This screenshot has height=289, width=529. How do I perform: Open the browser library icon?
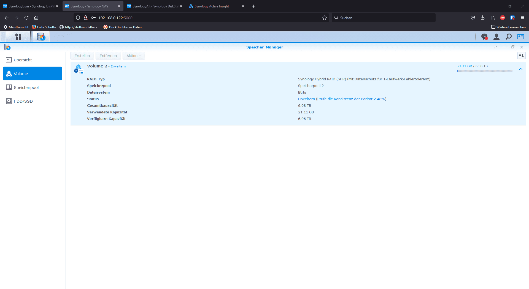click(x=493, y=18)
